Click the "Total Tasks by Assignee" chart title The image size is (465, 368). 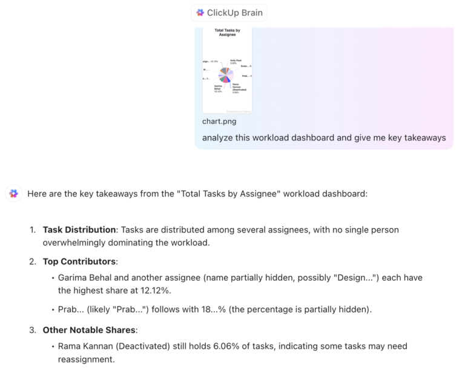[x=227, y=32]
